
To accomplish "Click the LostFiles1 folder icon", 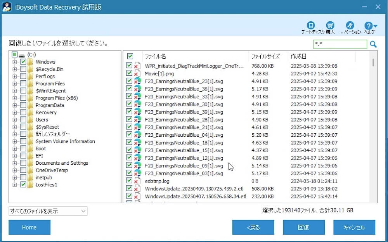I will tap(30, 185).
